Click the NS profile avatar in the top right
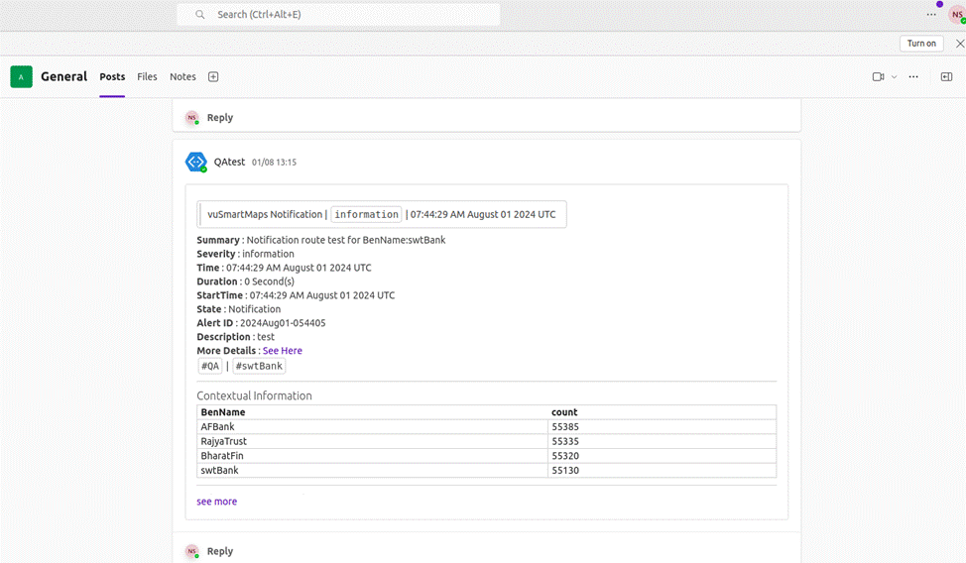 955,15
